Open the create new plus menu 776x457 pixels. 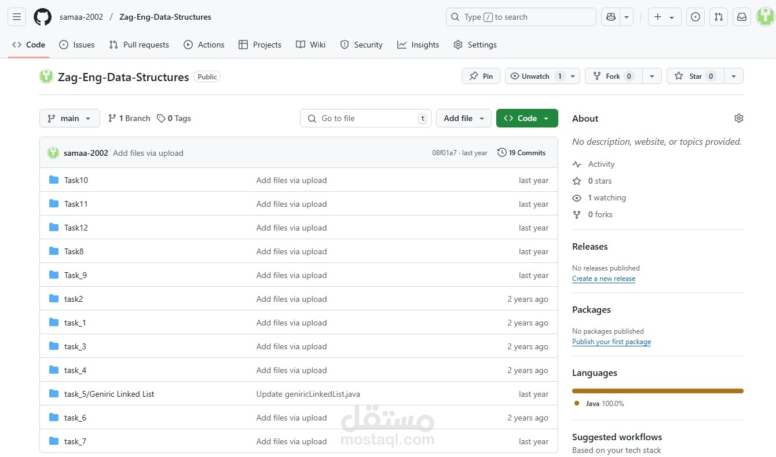pos(664,17)
